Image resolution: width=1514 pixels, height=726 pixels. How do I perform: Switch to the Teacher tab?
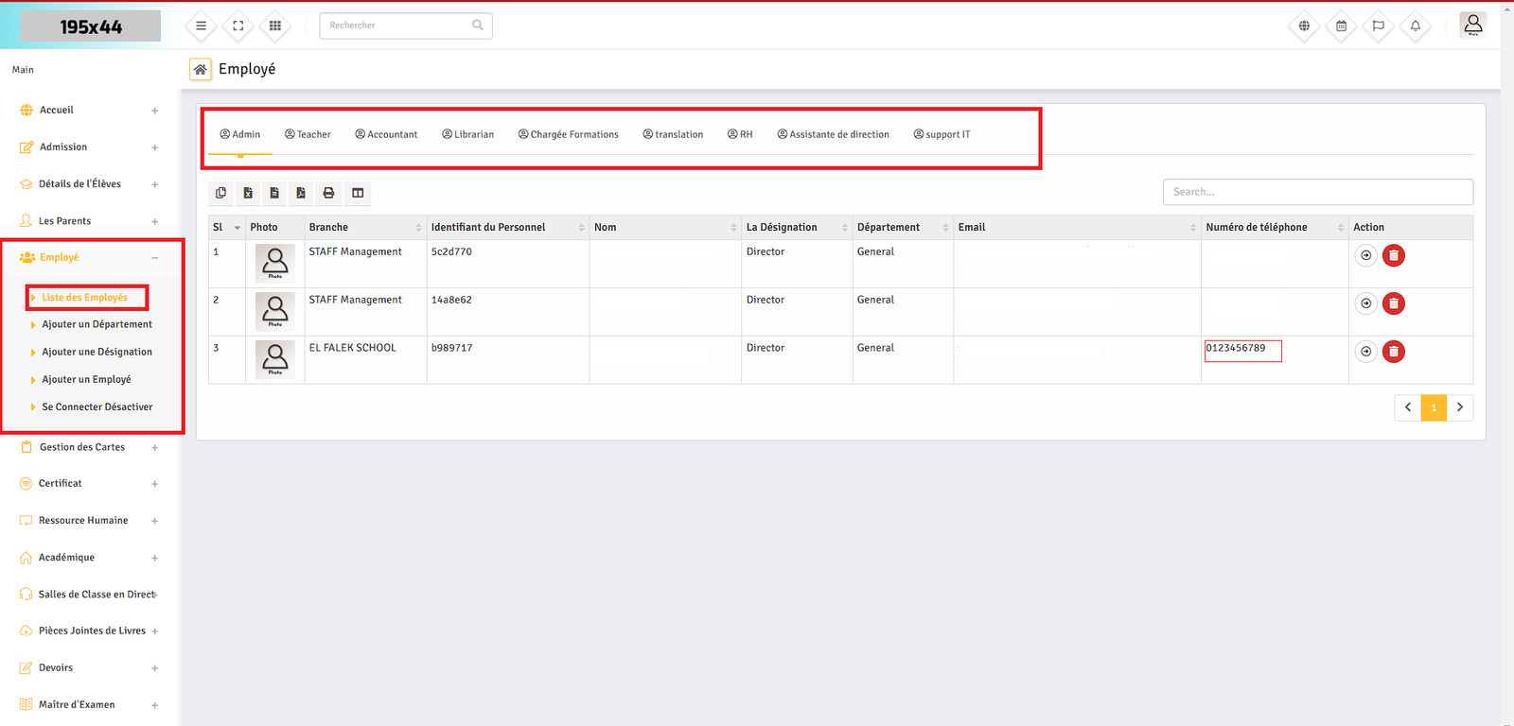click(x=308, y=134)
